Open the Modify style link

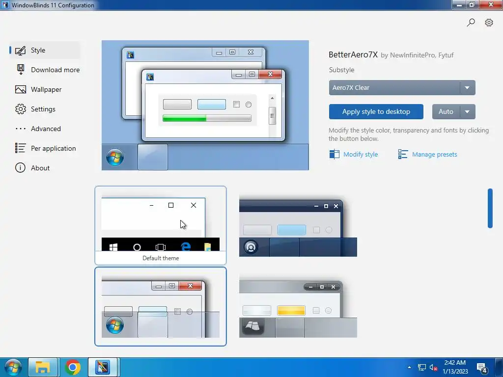coord(361,154)
